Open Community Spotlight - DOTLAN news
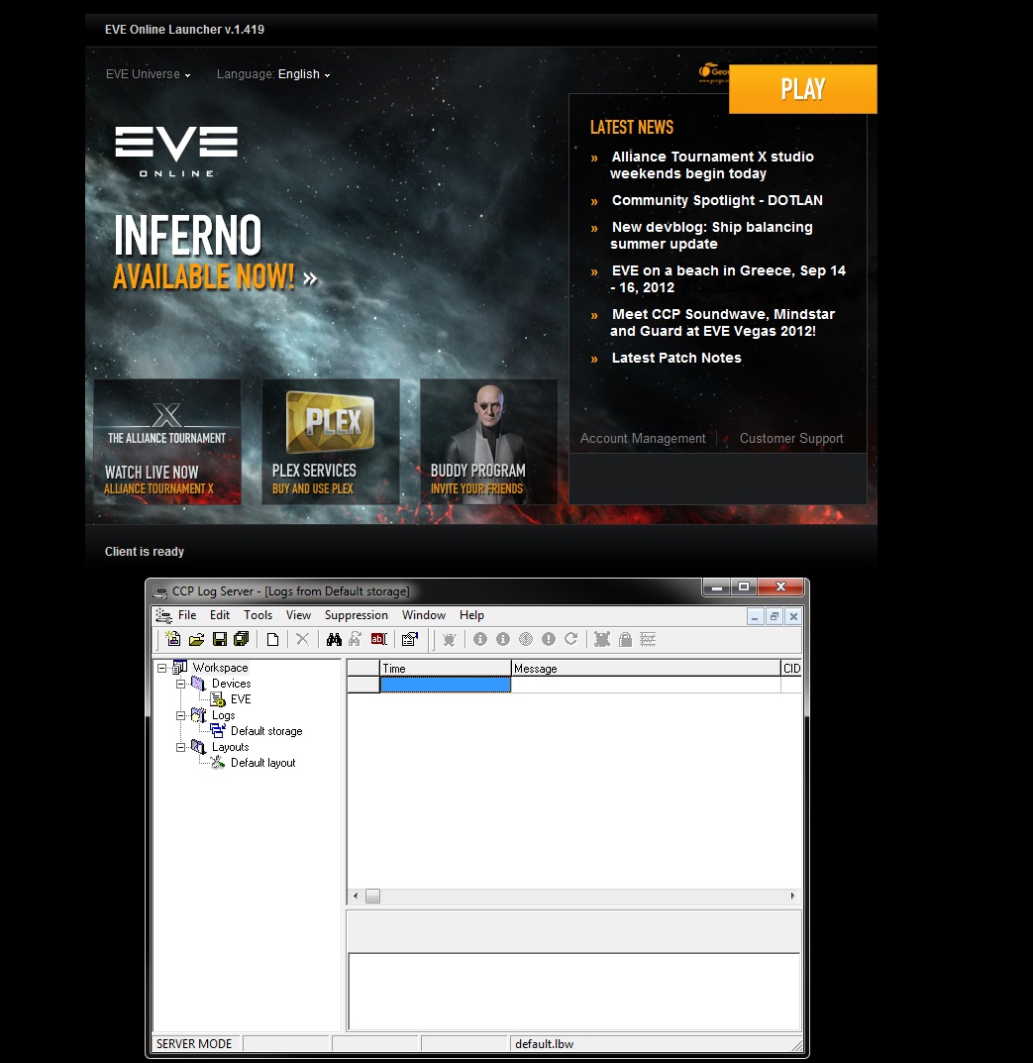1033x1063 pixels. coord(717,201)
